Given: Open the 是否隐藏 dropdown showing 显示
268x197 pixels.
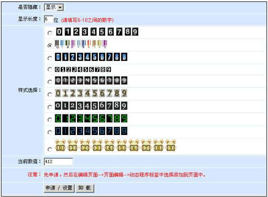Looking at the screenshot, I should 54,7.
